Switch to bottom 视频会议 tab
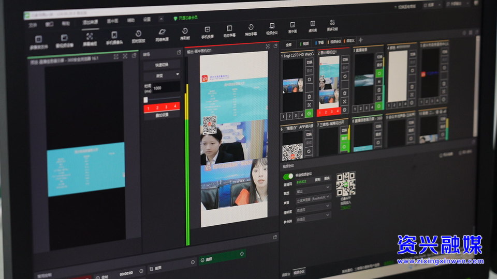Screen dimensions: 497x279 [299, 272]
